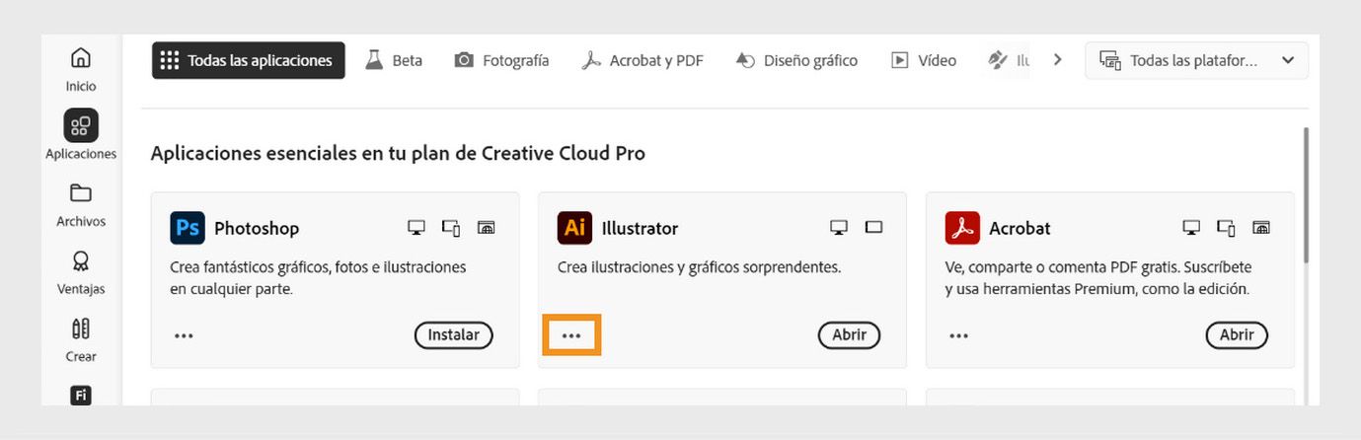Switch to the Vídeo tab
The width and height of the screenshot is (1361, 440).
(x=923, y=60)
